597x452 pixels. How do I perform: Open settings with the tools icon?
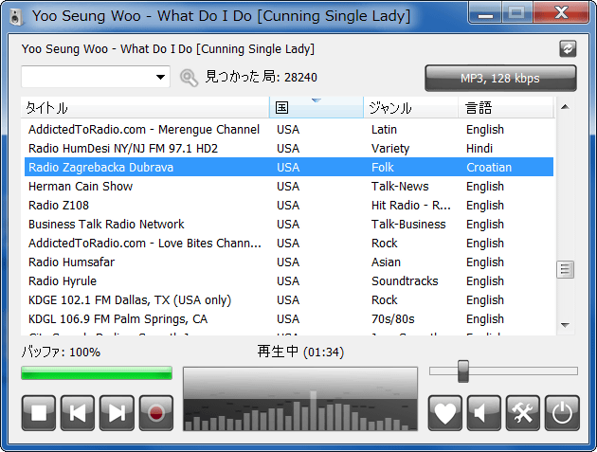click(x=523, y=413)
